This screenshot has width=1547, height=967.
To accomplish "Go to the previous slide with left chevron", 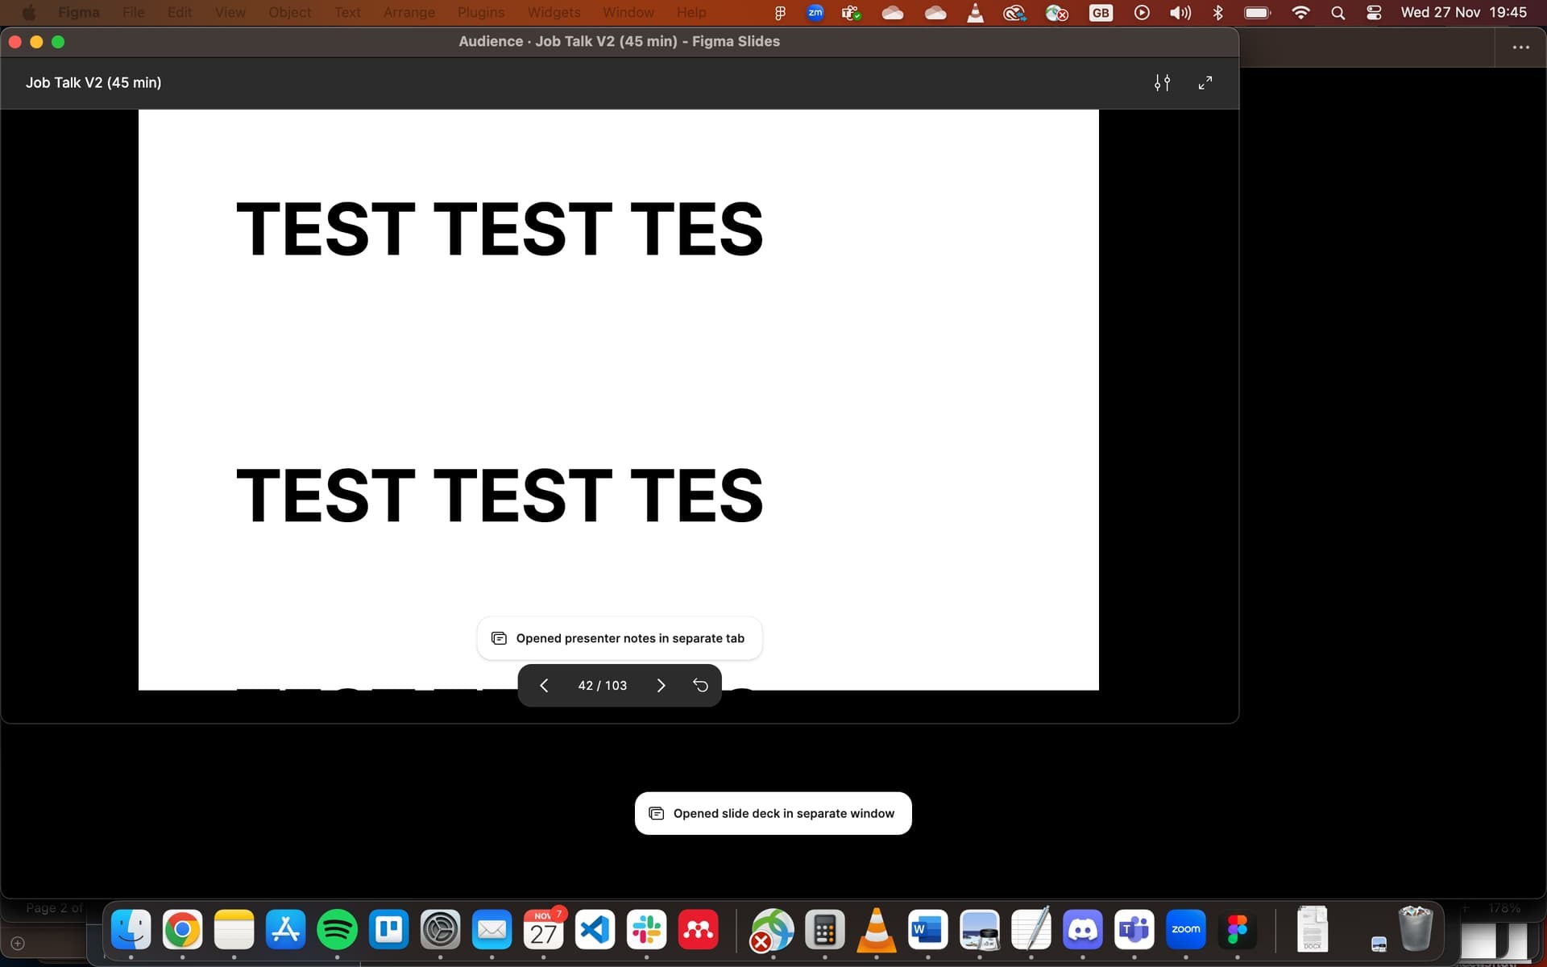I will click(x=544, y=685).
